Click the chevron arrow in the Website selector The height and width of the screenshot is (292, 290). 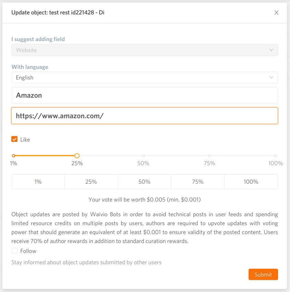[x=271, y=50]
